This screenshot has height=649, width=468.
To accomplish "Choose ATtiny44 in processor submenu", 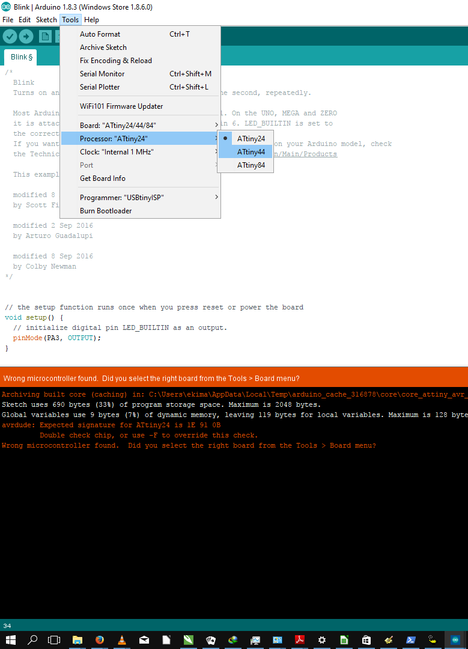I will click(x=246, y=152).
